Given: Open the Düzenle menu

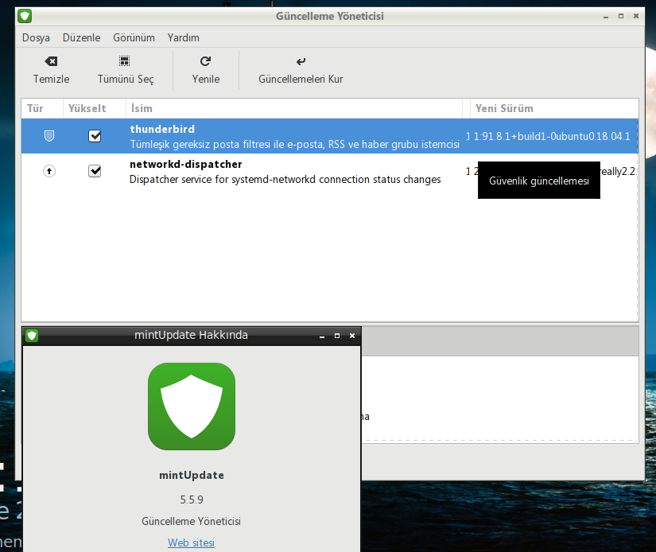Looking at the screenshot, I should [x=82, y=37].
